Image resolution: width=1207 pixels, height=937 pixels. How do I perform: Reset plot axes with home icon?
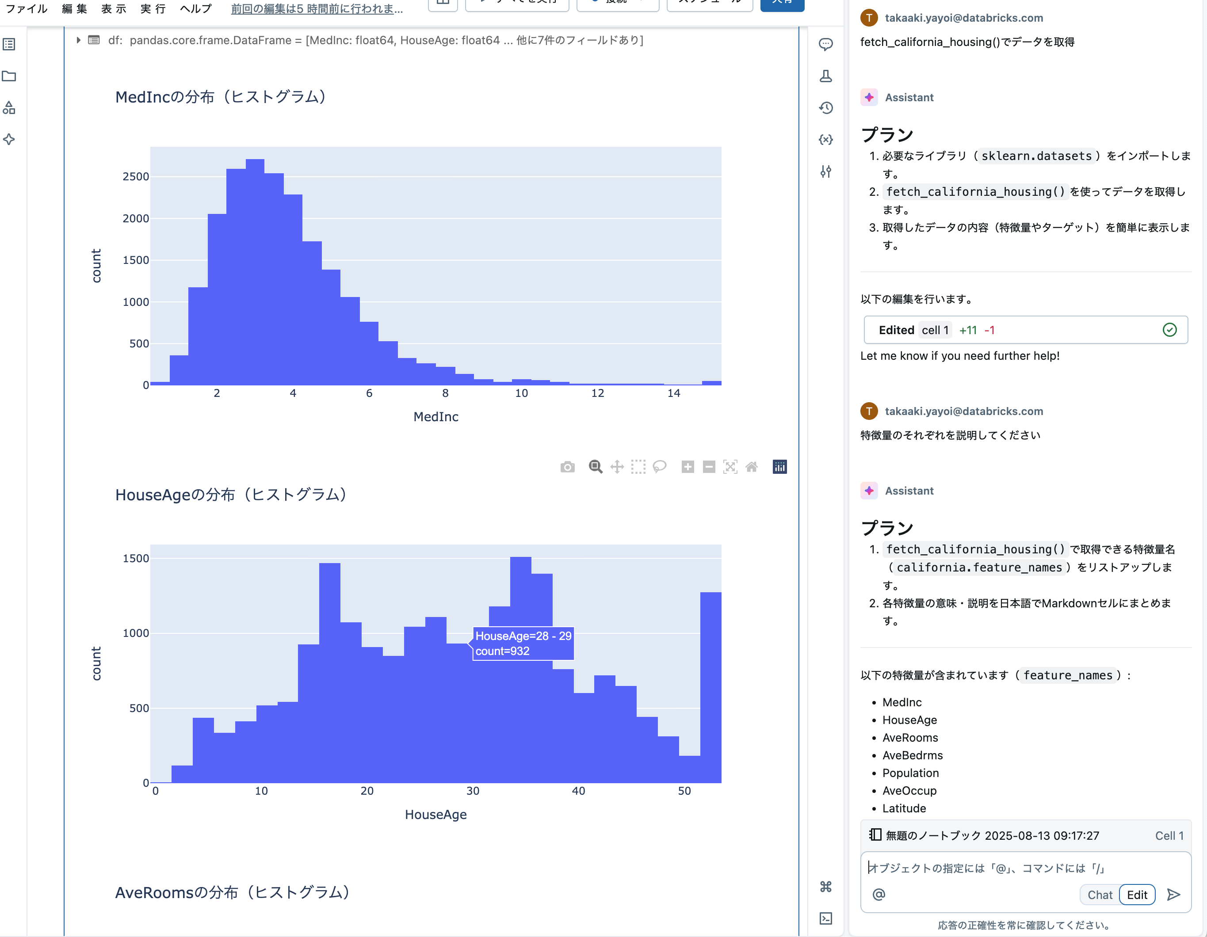[x=752, y=468]
